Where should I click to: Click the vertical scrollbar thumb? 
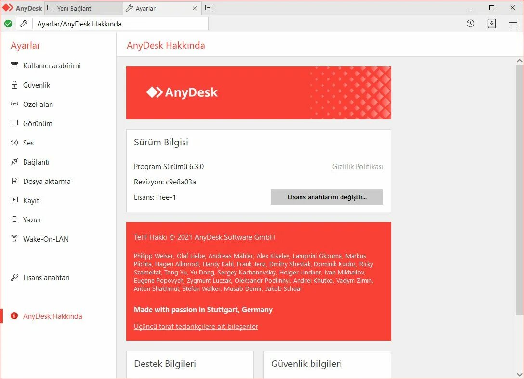pyautogui.click(x=519, y=190)
